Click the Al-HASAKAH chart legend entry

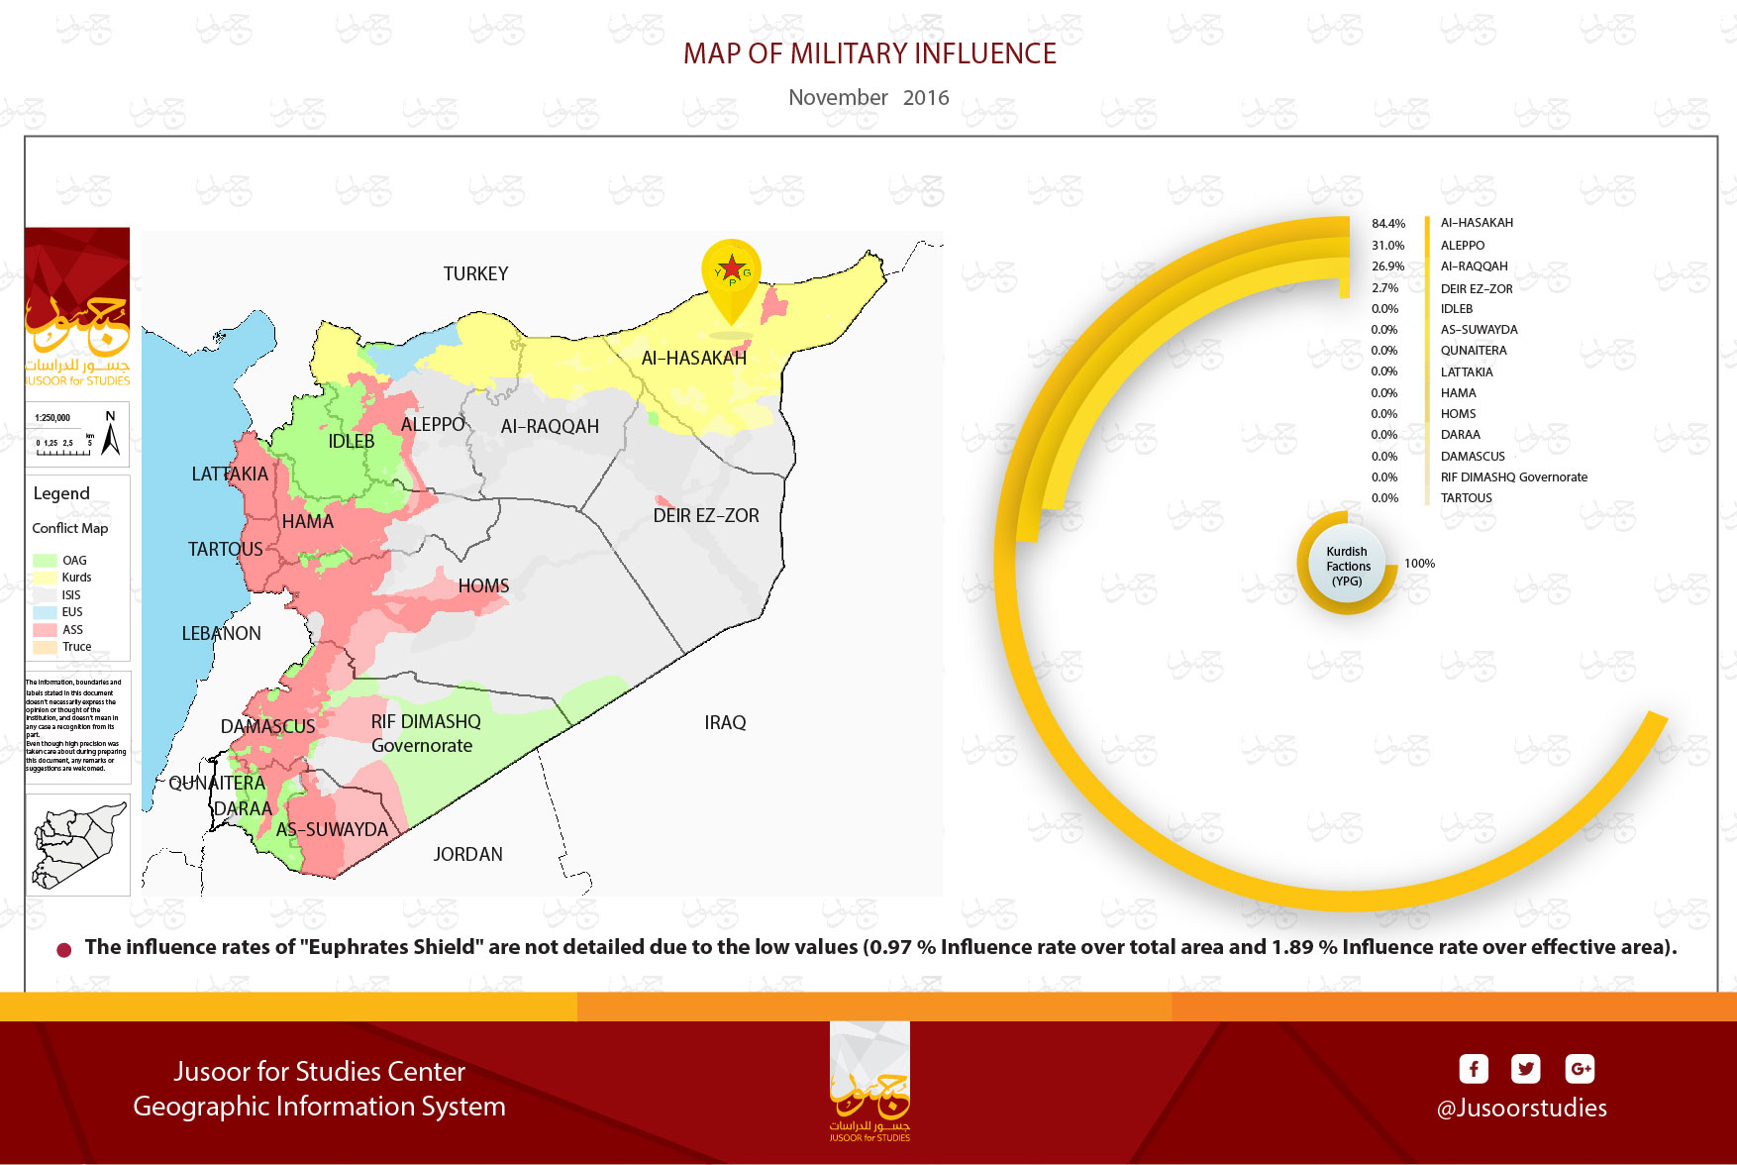click(1476, 223)
